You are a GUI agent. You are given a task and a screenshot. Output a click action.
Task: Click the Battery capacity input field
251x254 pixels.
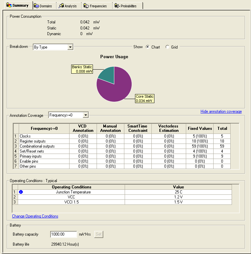coord(64,234)
